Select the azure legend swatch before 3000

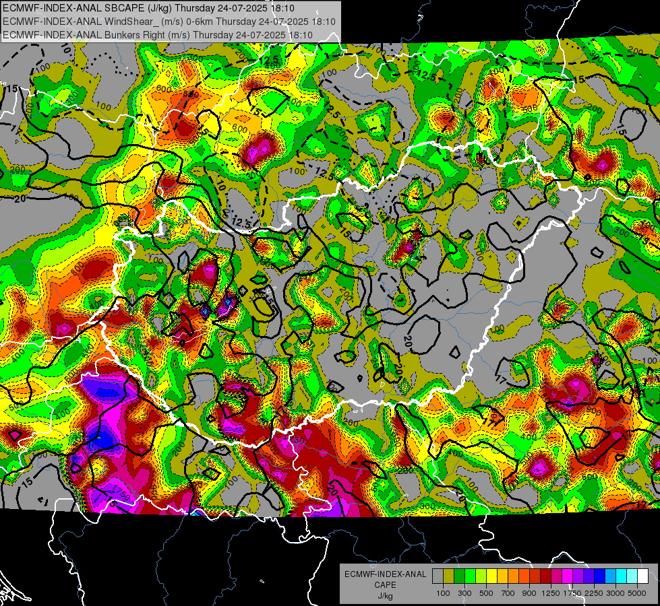(610, 576)
